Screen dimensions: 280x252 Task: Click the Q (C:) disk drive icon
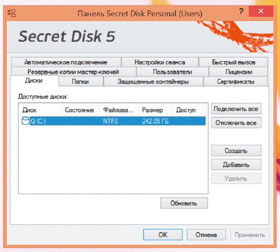[25, 121]
